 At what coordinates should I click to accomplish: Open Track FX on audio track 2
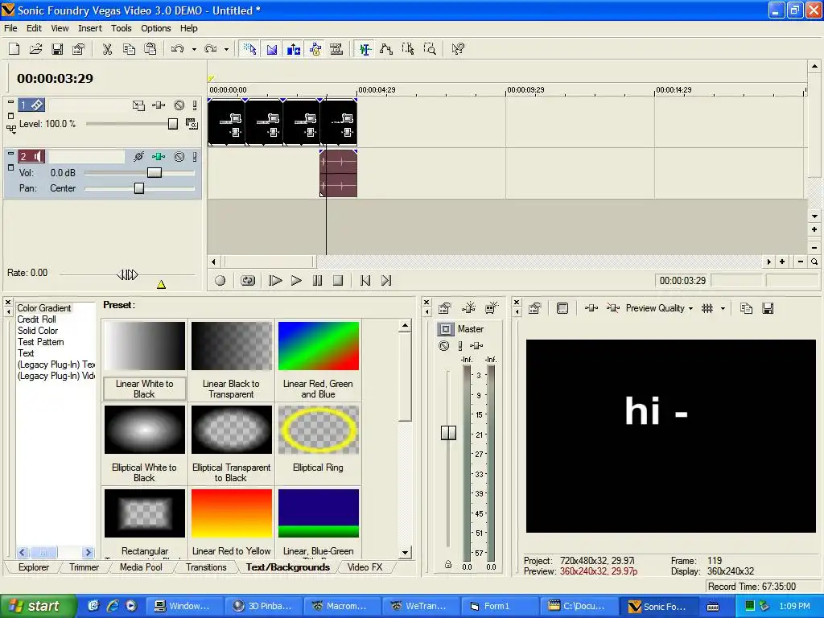(159, 157)
